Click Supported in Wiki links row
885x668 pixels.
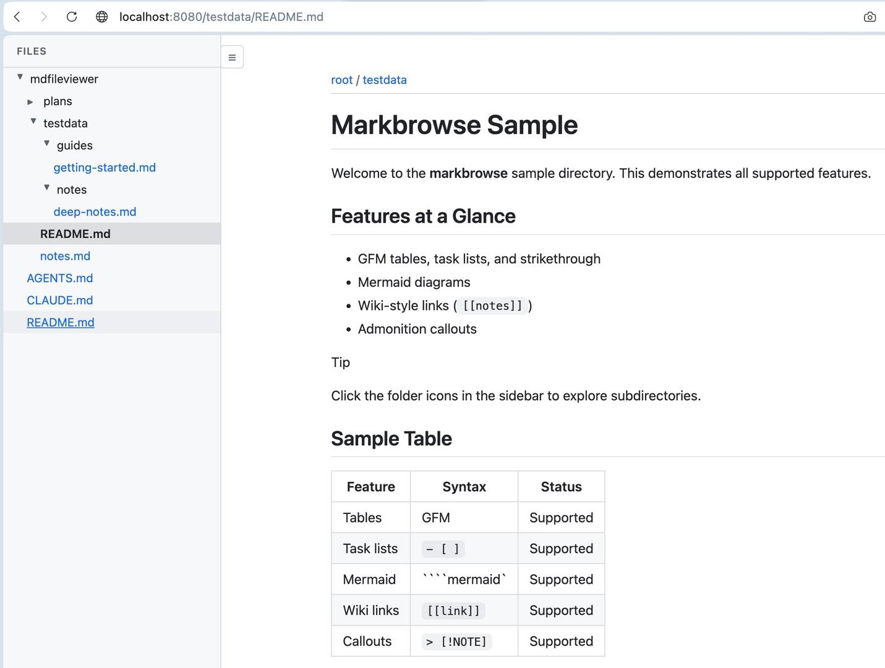coord(562,610)
